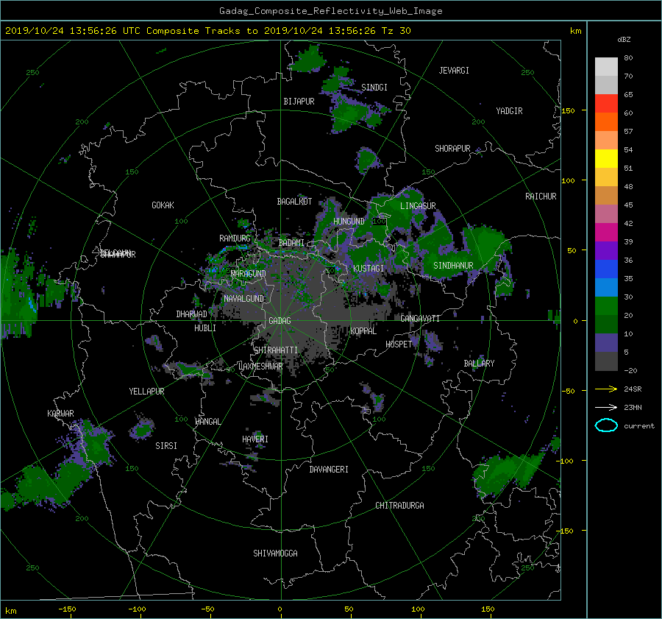
Task: Click the YADGIR place label
Action: click(x=509, y=111)
